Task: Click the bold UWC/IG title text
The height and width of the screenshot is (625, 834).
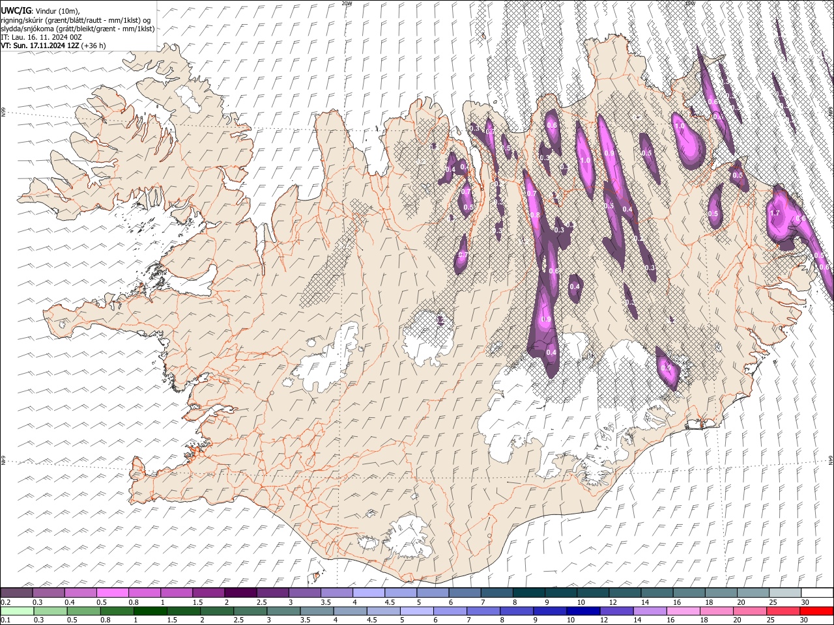Action: (16, 10)
